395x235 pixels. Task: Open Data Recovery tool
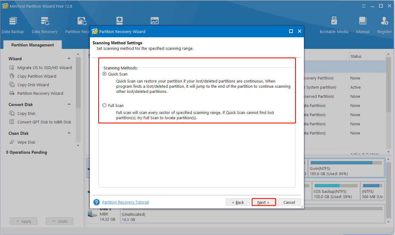pyautogui.click(x=45, y=25)
